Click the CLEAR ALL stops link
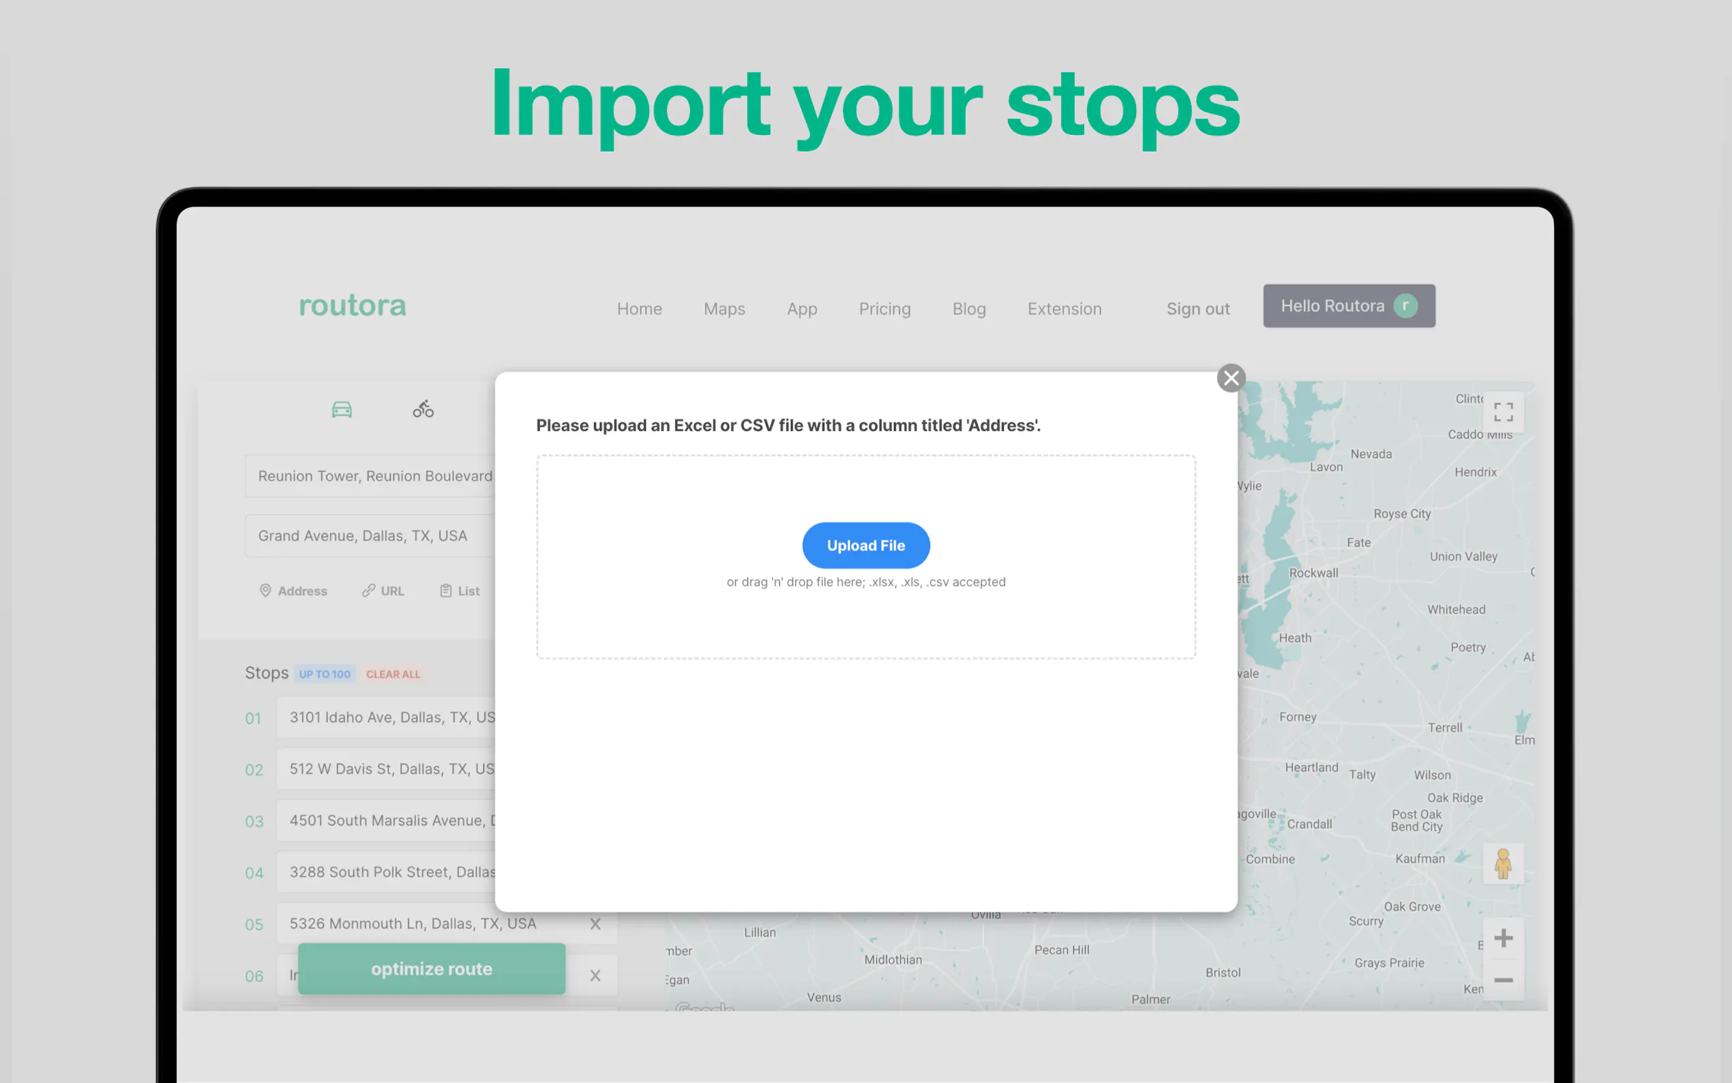 click(392, 674)
